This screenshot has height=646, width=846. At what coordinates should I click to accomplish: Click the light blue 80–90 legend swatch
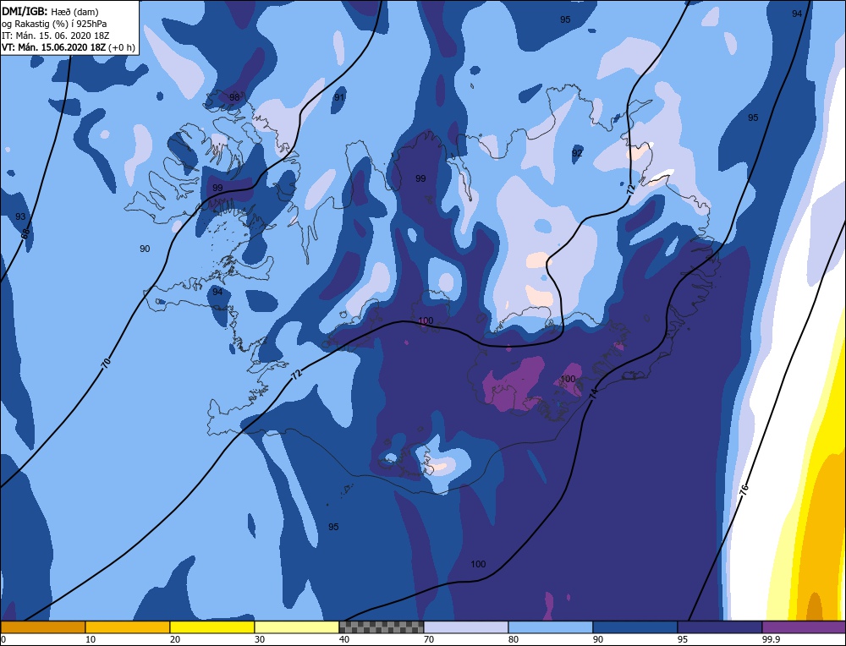pyautogui.click(x=551, y=627)
